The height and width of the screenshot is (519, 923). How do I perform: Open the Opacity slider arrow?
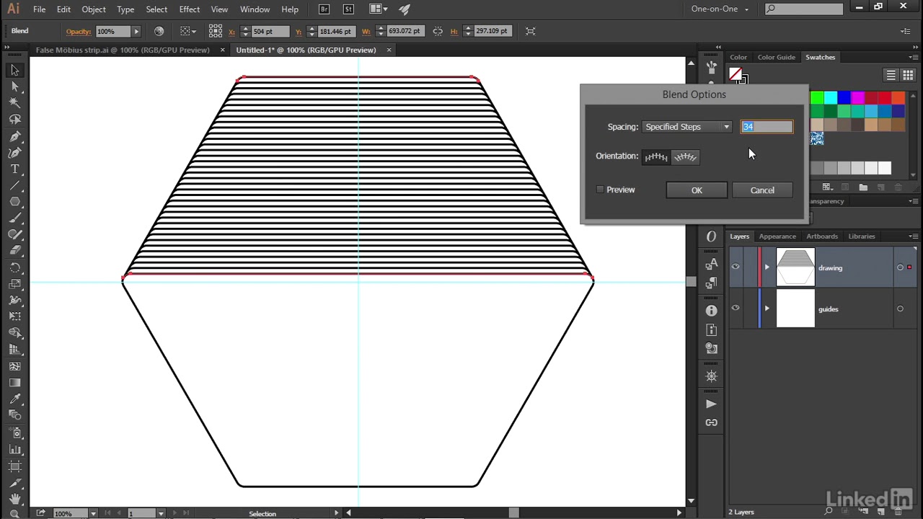136,31
